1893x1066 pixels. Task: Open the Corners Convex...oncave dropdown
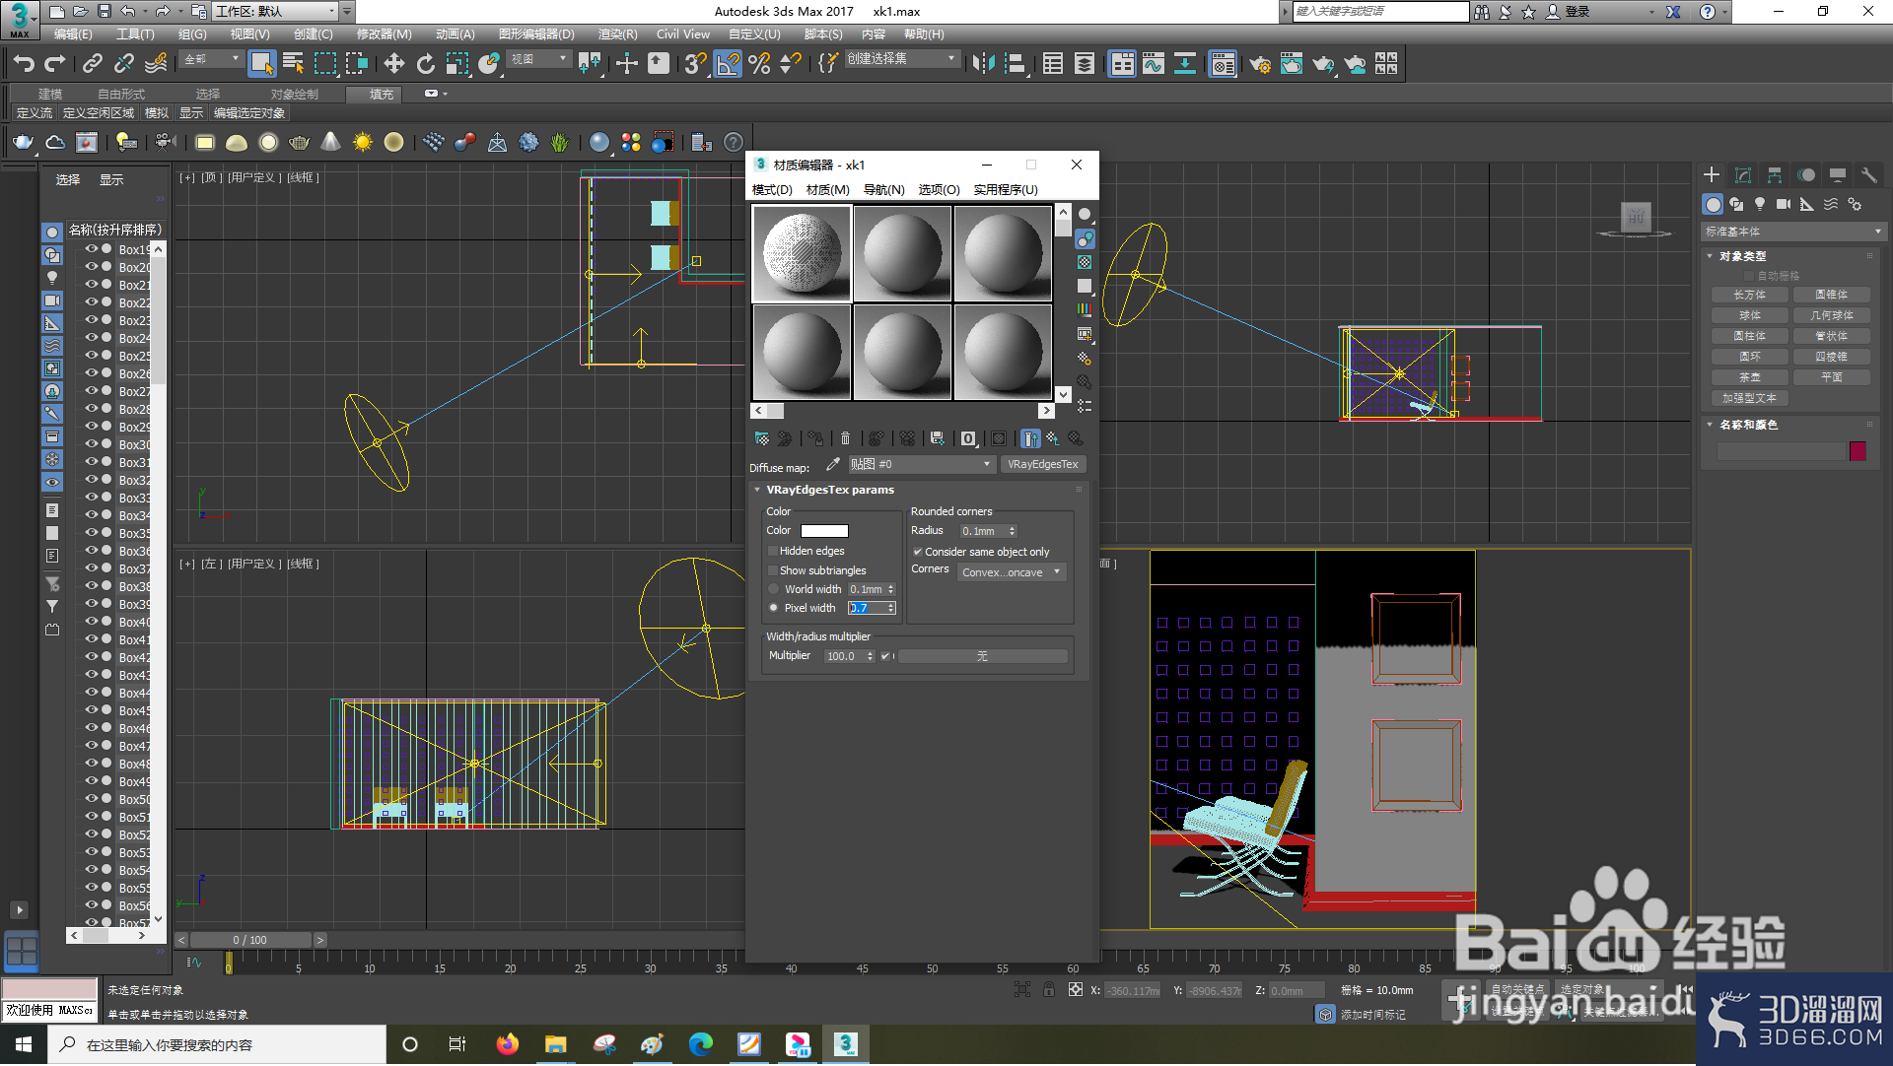1012,572
